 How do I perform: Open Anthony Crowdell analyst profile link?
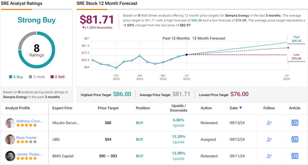click(29, 121)
